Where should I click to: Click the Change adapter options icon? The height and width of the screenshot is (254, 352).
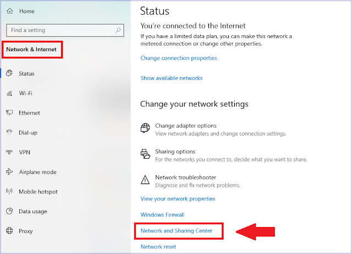145,129
